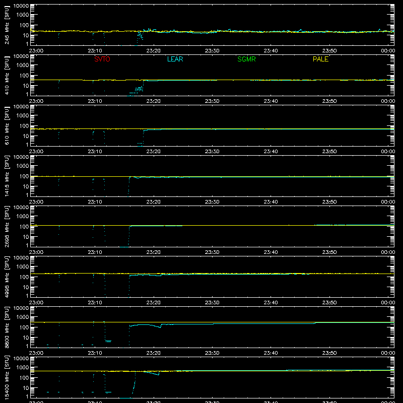The height and width of the screenshot is (403, 403).
Task: Click 00:00 time label of 245 MHz panel
Action: [x=388, y=51]
